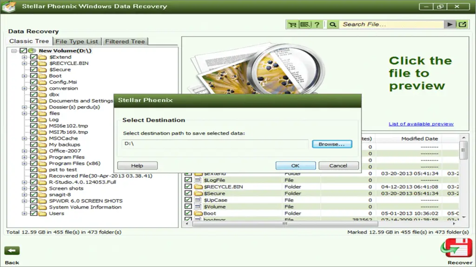Click the file icon next to $UpCase
The image size is (476, 267).
pyautogui.click(x=198, y=200)
